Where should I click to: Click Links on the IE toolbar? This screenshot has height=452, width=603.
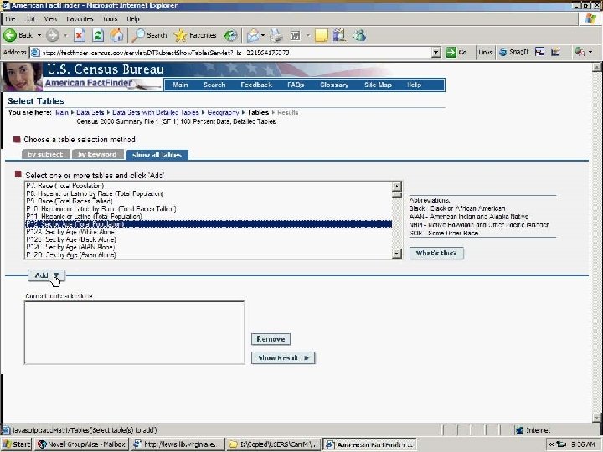pos(485,52)
